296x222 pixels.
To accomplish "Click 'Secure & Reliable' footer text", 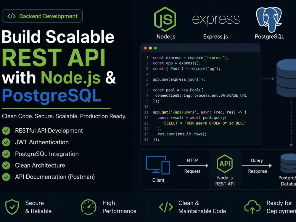I will tap(38, 207).
